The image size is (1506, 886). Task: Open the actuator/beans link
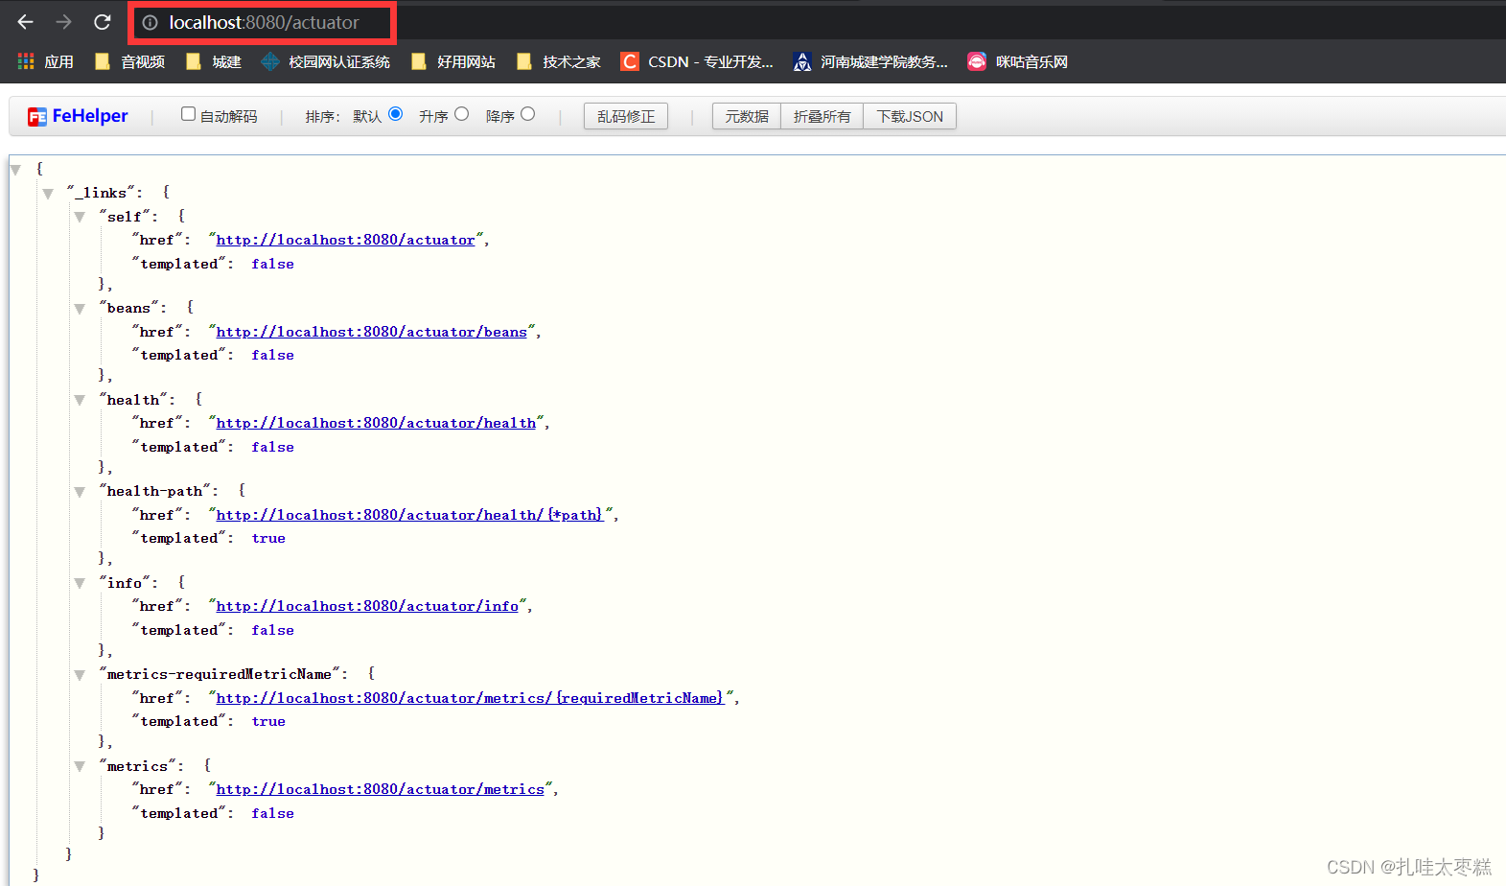(372, 332)
